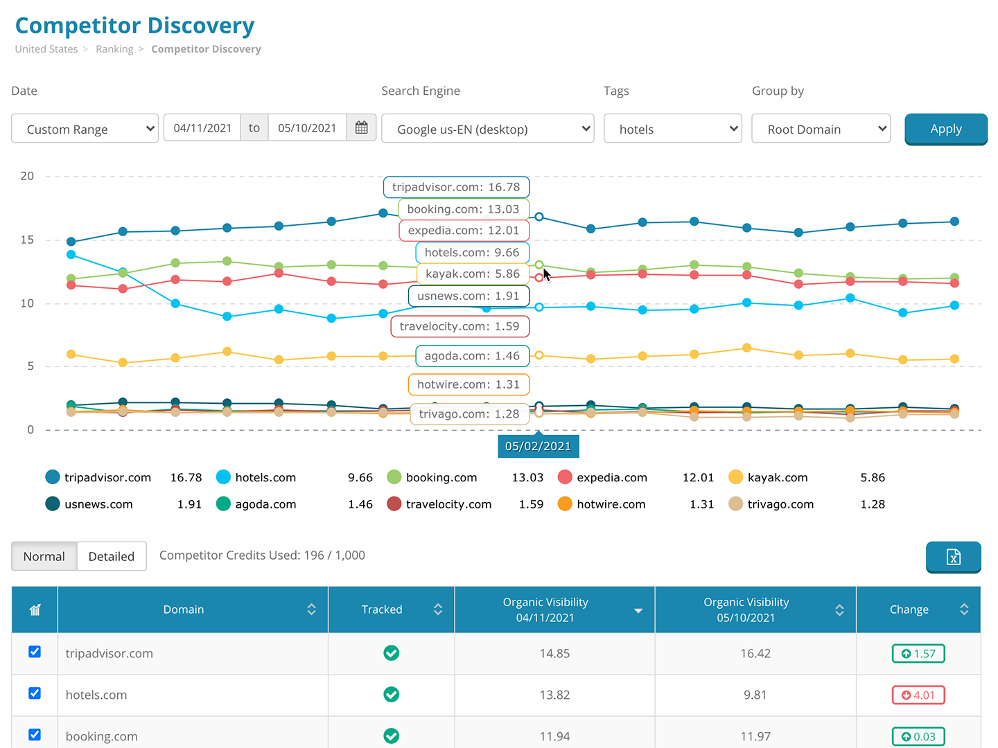Viewport: 998px width, 748px height.
Task: Sort the Domain column
Action: point(310,609)
